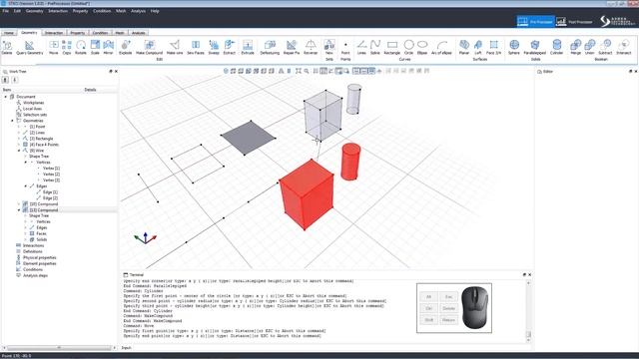Open the Analysis ribbon tab

point(138,33)
